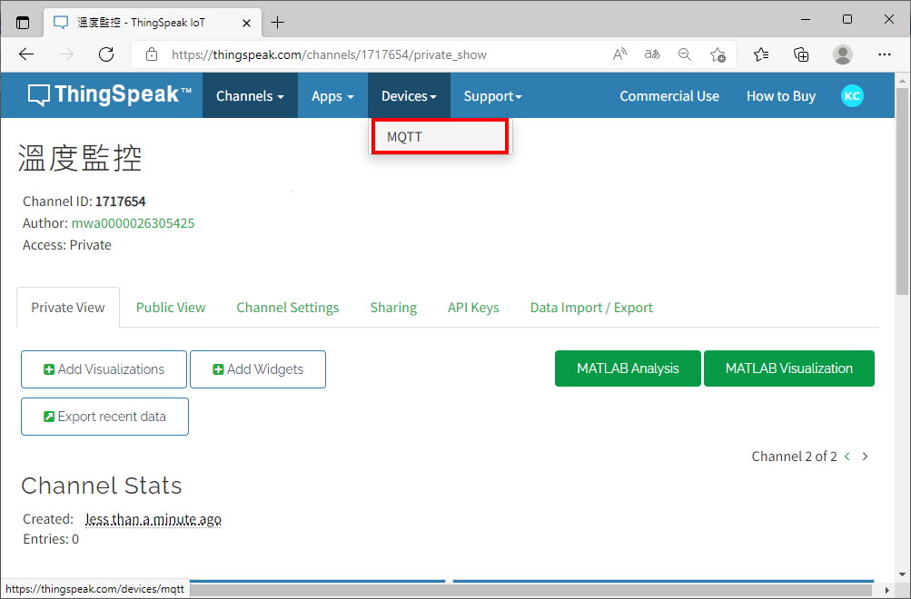Reload the page with the refresh icon
911x599 pixels.
click(105, 54)
